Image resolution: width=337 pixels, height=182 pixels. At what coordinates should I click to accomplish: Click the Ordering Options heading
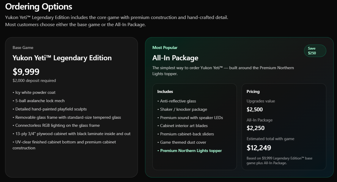[x=39, y=6]
